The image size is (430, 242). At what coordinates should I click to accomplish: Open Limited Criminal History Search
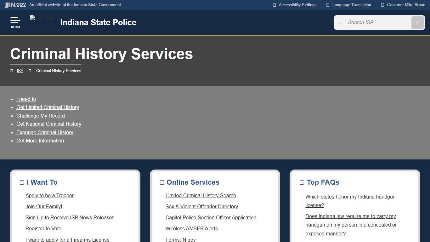[x=201, y=195]
